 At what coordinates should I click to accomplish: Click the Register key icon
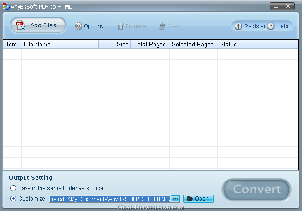(238, 26)
